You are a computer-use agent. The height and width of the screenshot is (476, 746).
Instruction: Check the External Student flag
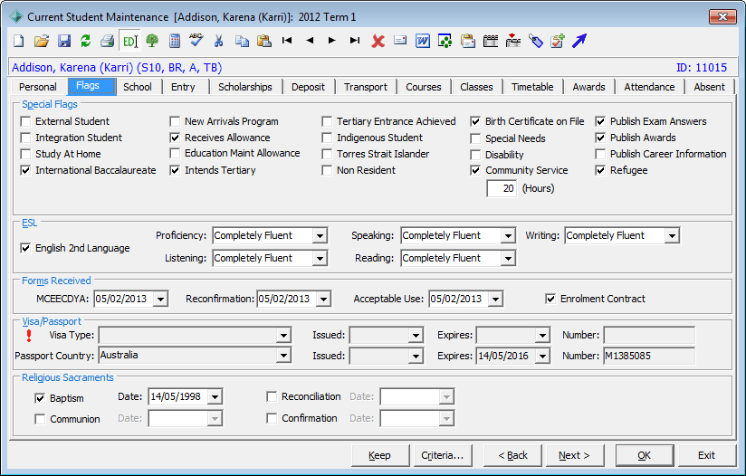click(x=25, y=122)
